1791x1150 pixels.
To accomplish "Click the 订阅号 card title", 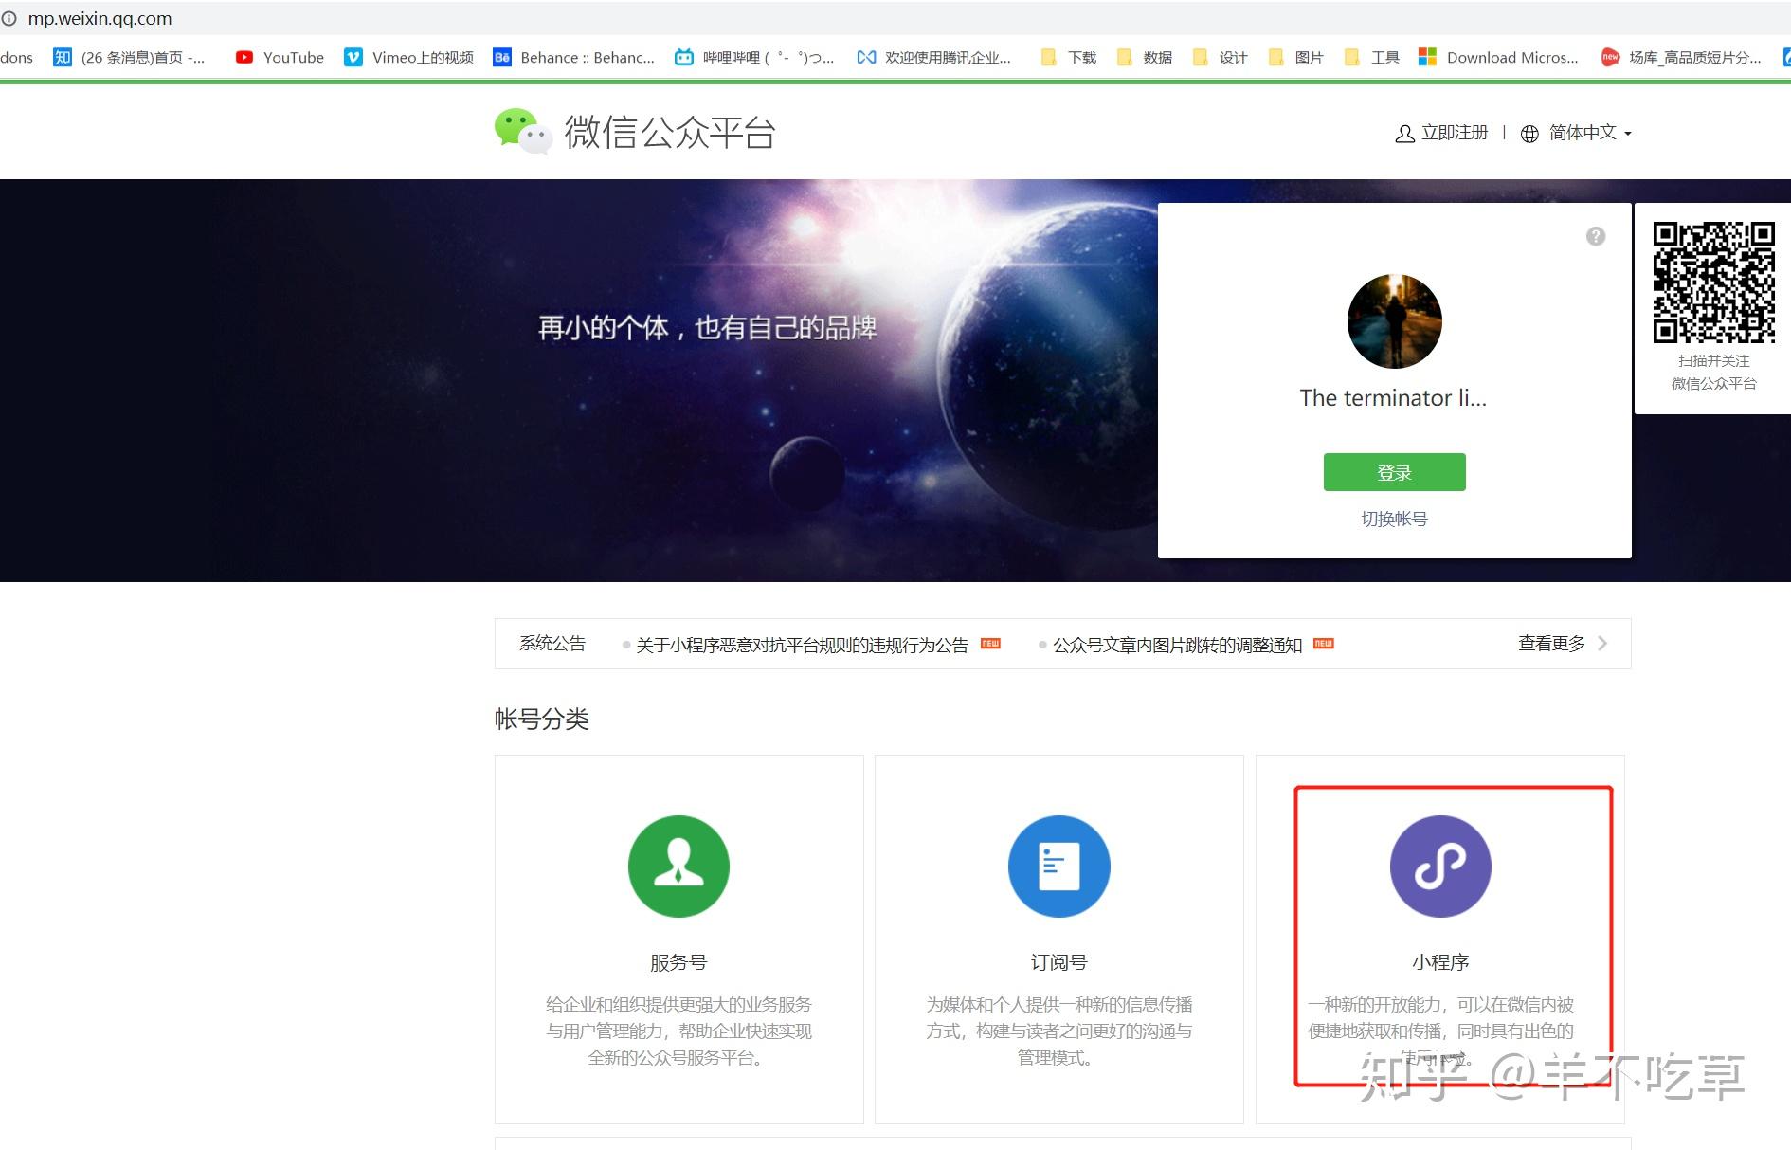I will point(1058,962).
